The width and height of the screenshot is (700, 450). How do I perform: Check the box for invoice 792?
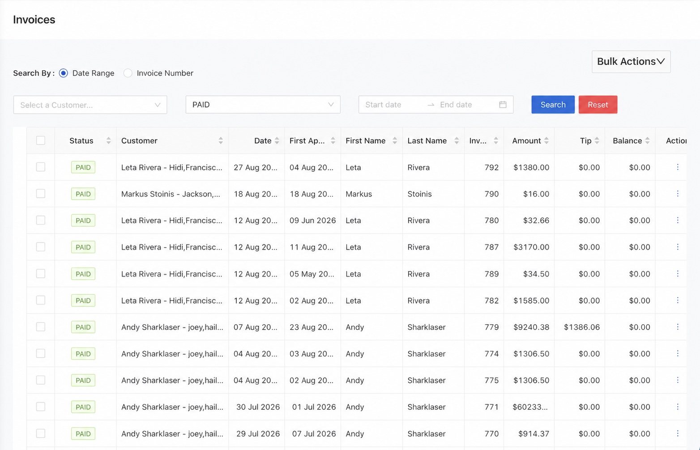coord(41,167)
